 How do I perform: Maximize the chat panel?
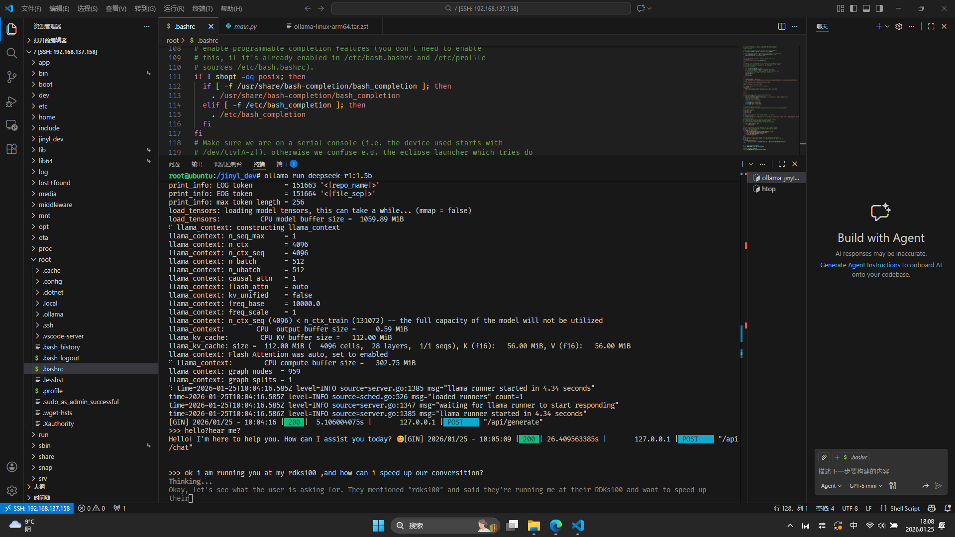[x=931, y=26]
